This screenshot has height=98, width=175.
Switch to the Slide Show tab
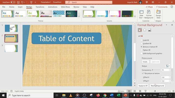coord(65,7)
